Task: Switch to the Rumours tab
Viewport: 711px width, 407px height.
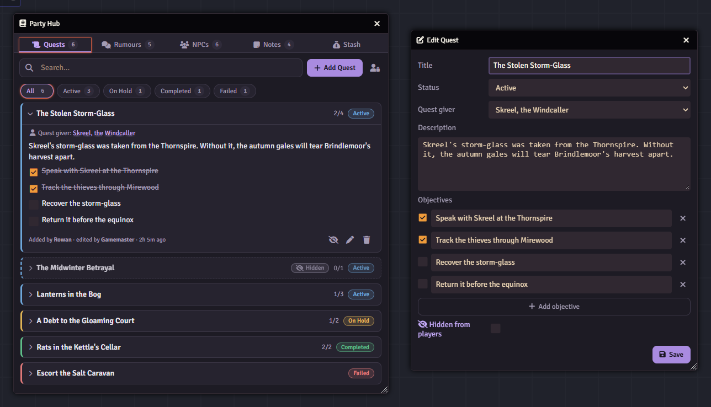Action: (x=128, y=45)
